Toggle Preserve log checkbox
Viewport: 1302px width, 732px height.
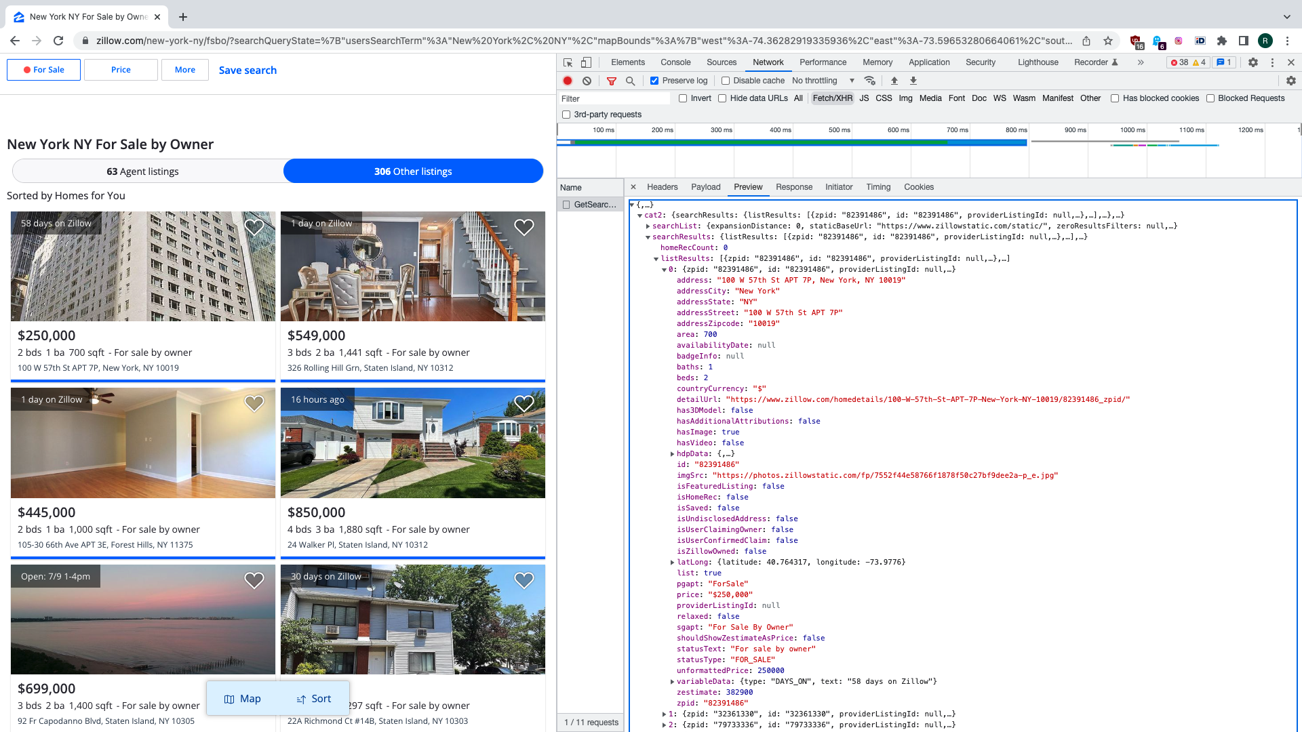point(654,81)
